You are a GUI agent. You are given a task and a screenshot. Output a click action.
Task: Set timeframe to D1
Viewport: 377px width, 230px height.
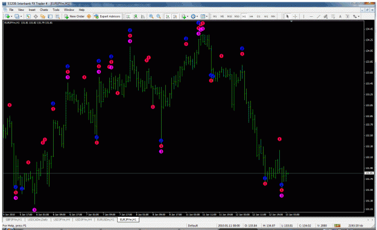[x=258, y=16]
